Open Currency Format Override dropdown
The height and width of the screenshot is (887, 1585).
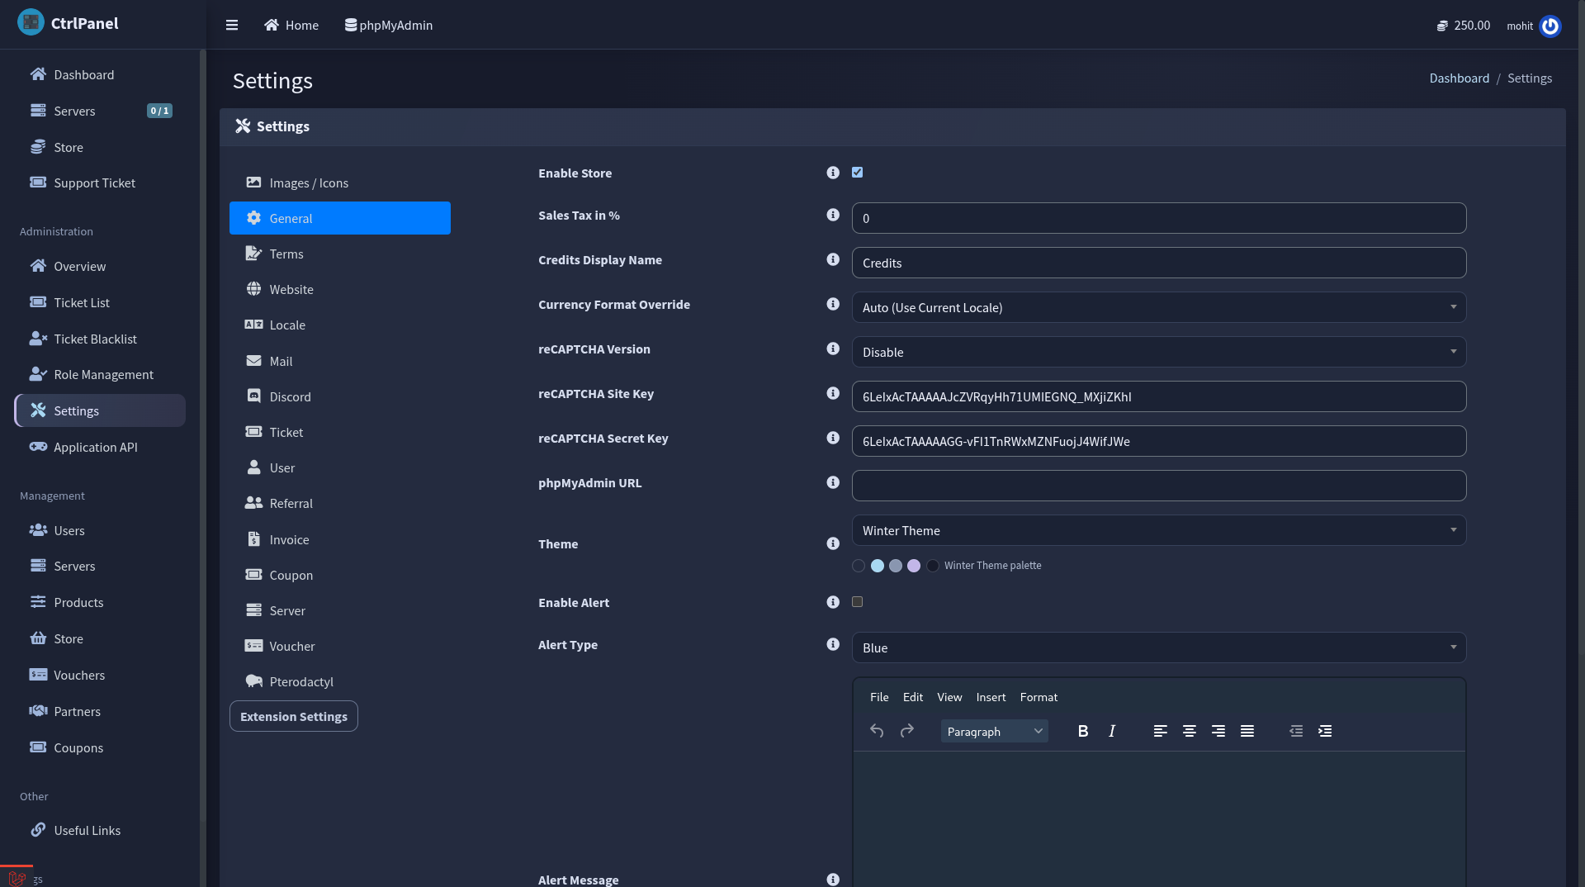coord(1159,307)
